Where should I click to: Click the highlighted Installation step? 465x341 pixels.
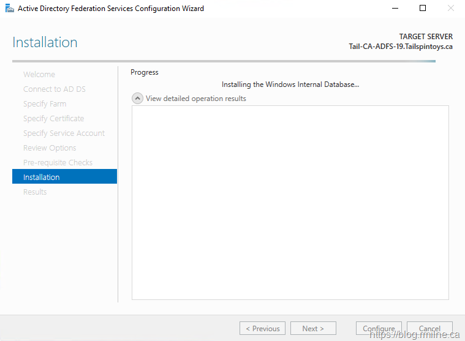pos(42,178)
